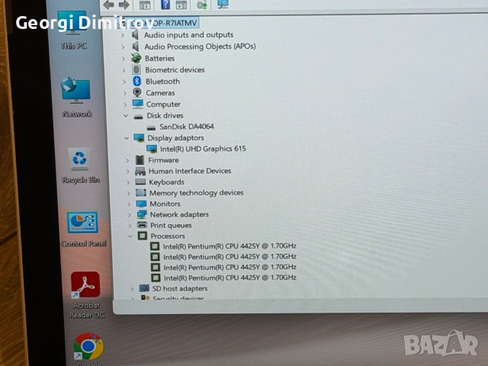Click the Memory technology devices icon
The image size is (488, 366).
coord(141,193)
